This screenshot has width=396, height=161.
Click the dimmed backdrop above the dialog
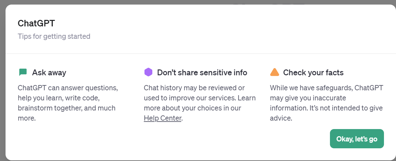pos(130,2)
